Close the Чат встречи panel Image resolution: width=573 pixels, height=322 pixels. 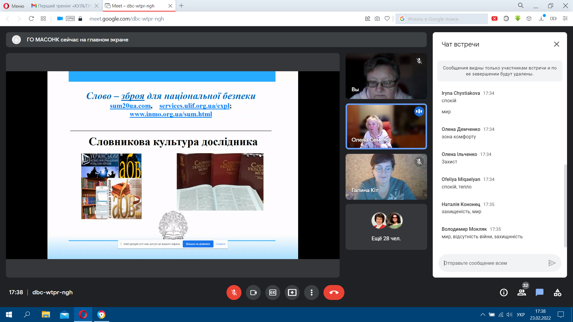pyautogui.click(x=557, y=44)
